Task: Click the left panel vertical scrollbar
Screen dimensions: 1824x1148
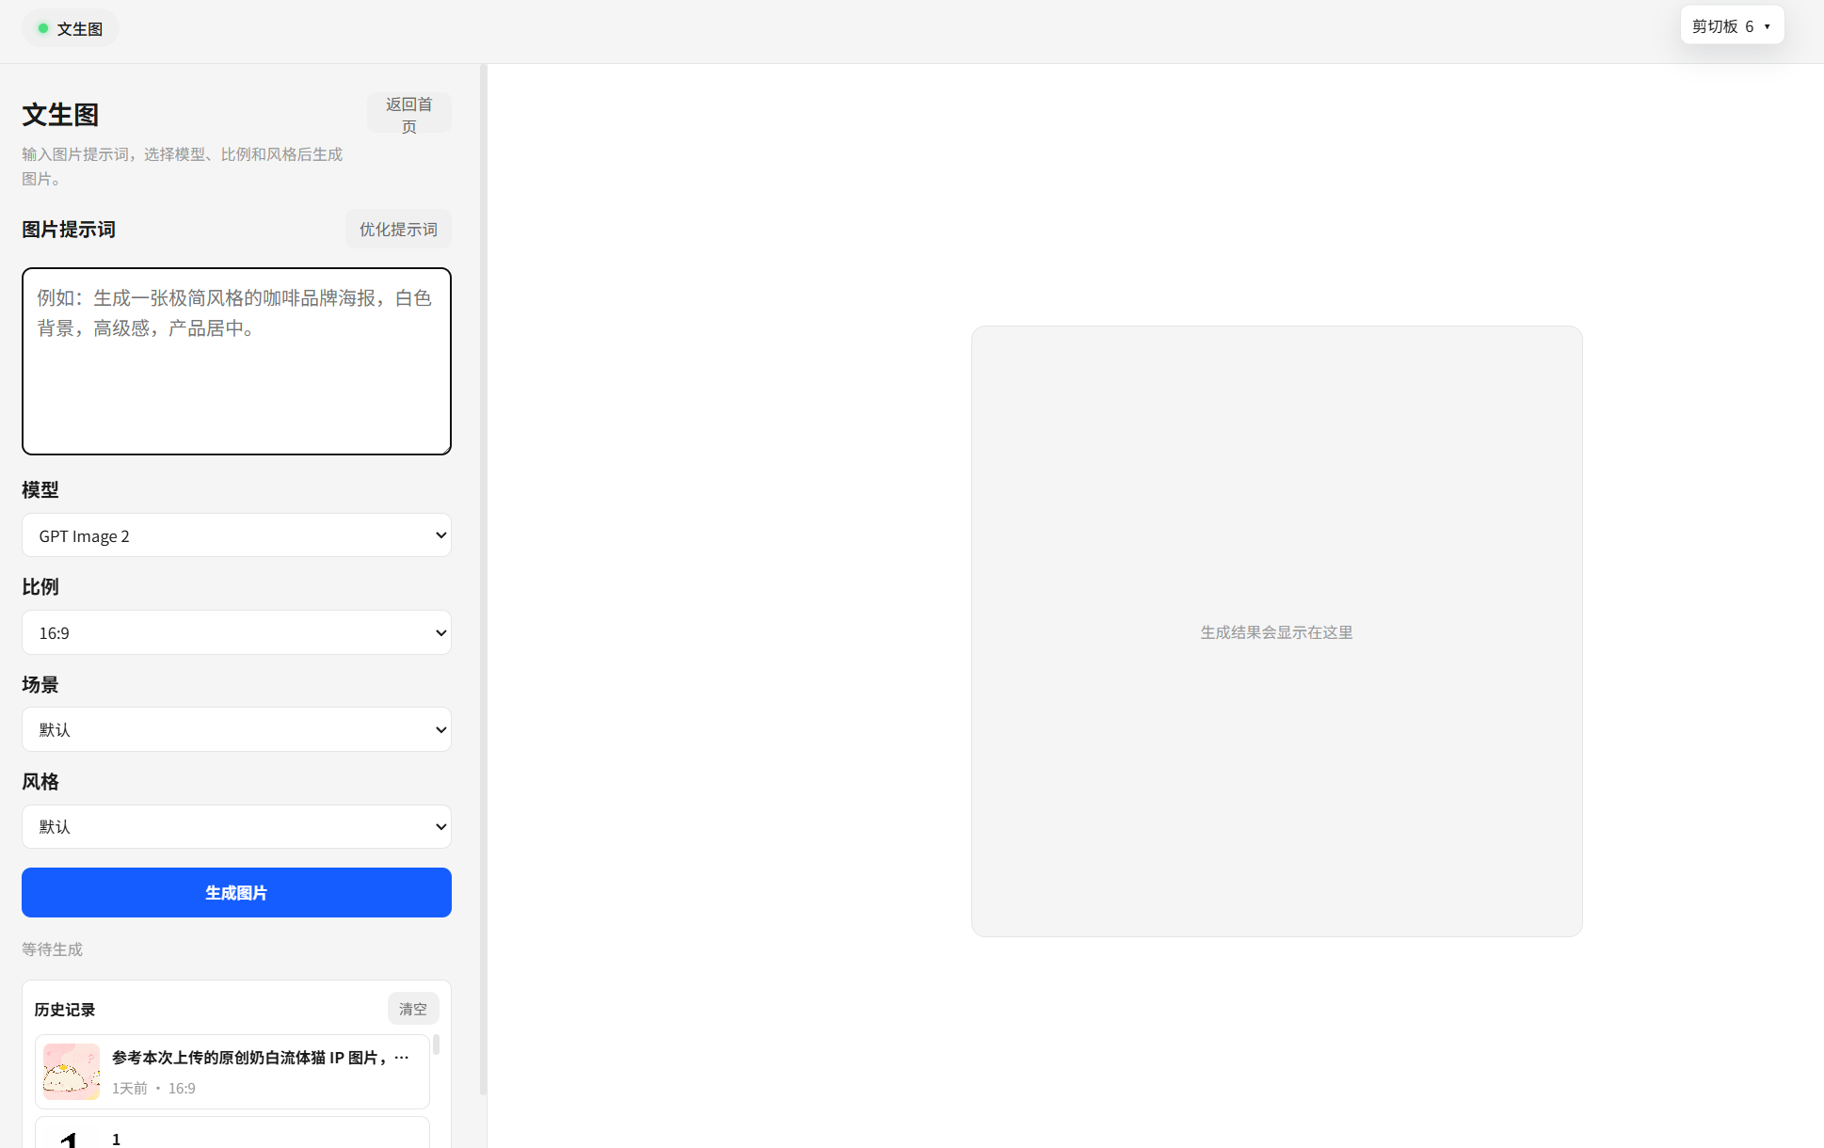Action: coord(483,579)
